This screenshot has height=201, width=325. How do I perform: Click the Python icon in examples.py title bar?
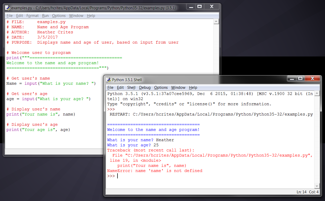[x=7, y=8]
